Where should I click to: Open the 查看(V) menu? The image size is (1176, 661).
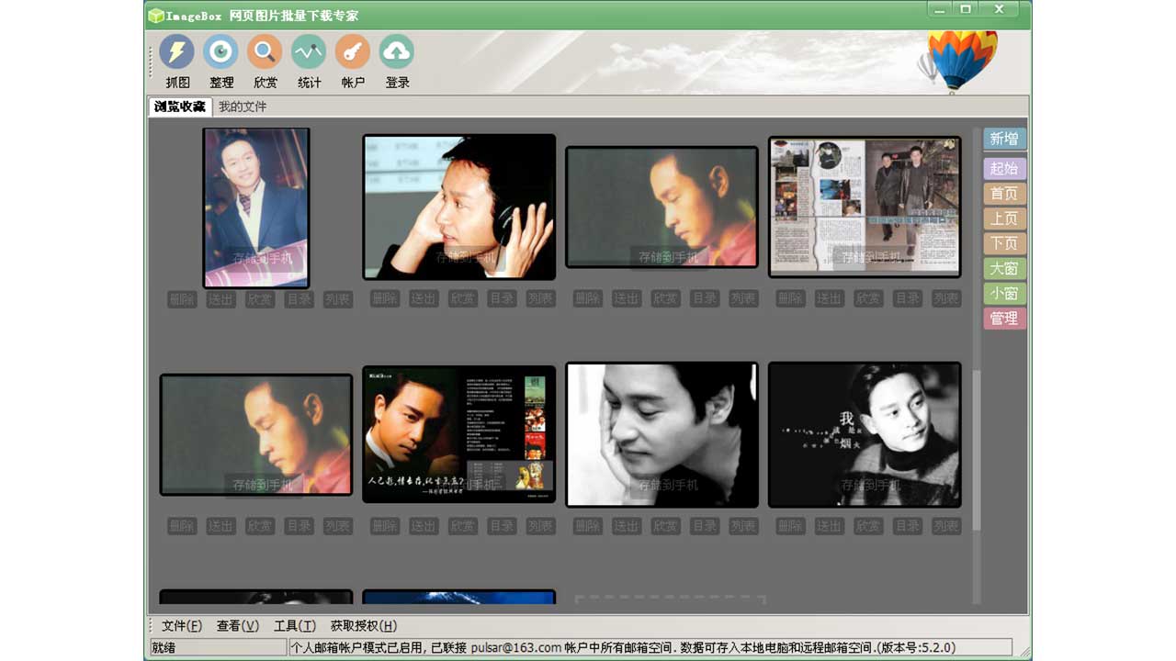coord(237,625)
